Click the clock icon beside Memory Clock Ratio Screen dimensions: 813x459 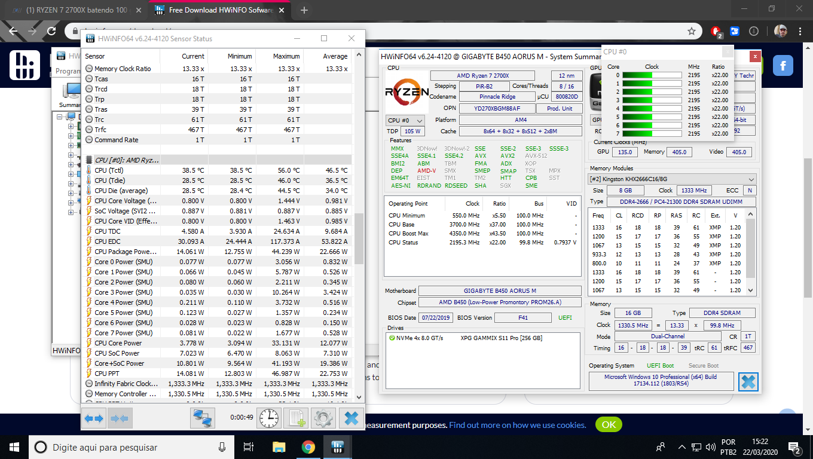pos(89,69)
